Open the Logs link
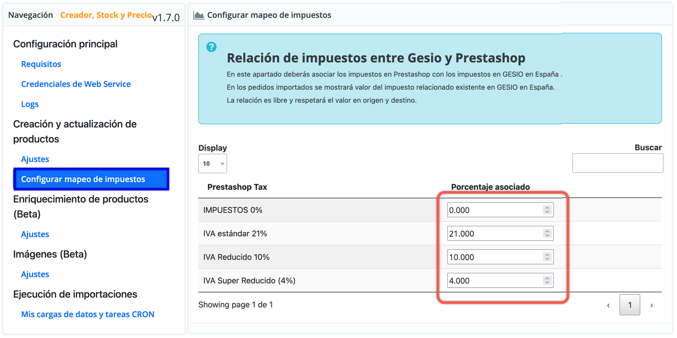Screen dimensions: 677x338 [x=30, y=104]
